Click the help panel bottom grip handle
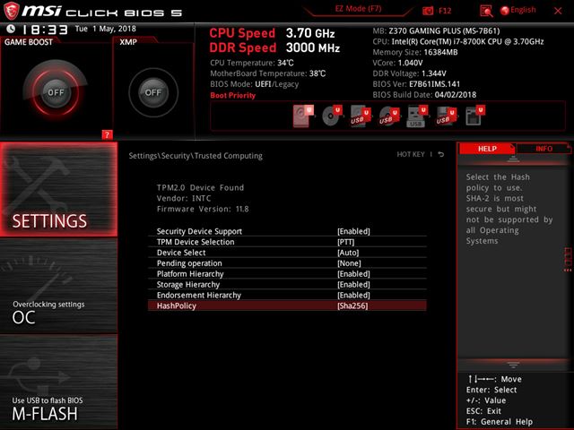Viewport: 574px width, 430px height. pos(513,365)
